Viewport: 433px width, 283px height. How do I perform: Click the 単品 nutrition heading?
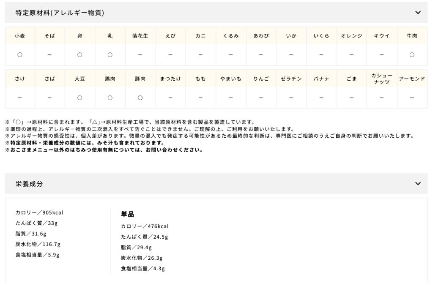click(x=127, y=214)
